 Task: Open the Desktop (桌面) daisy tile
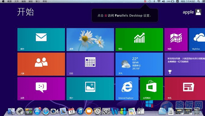click(x=90, y=39)
